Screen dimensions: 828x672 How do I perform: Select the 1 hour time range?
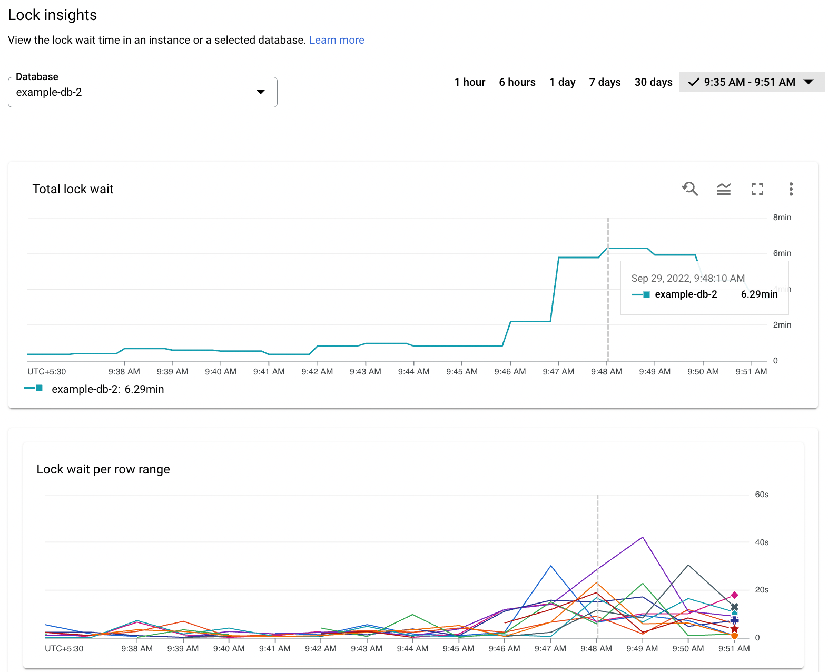tap(470, 82)
